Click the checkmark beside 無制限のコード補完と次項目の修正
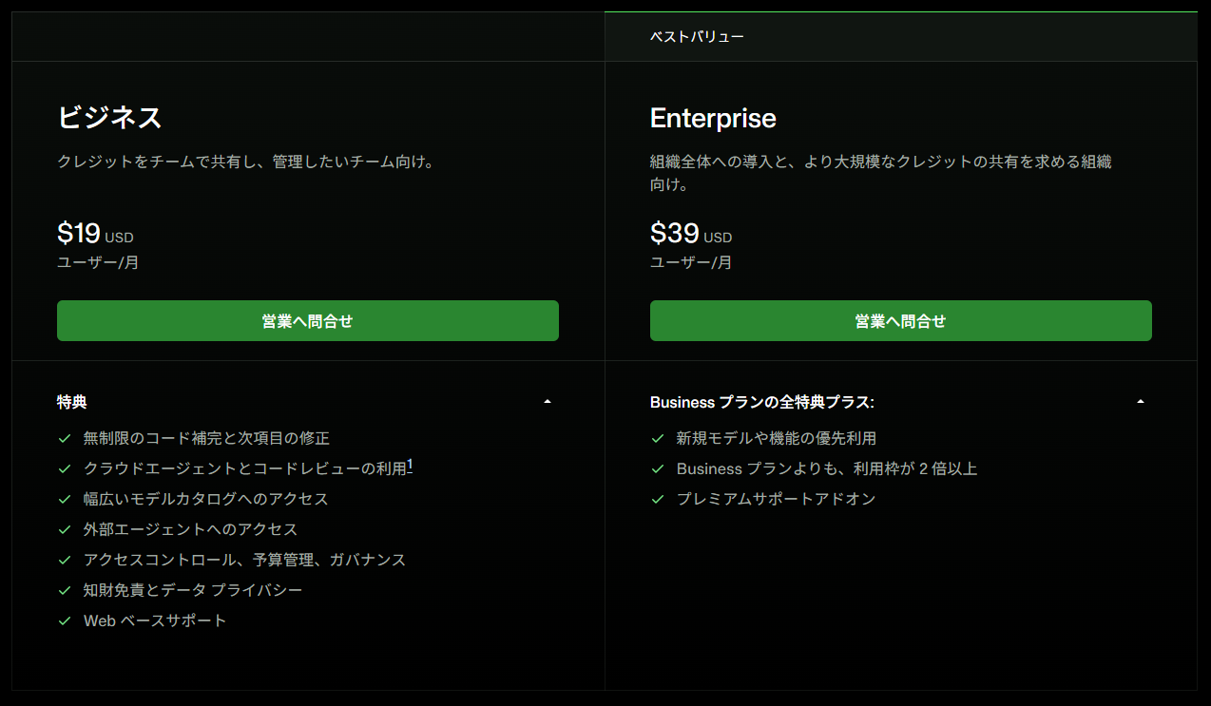 (x=65, y=438)
